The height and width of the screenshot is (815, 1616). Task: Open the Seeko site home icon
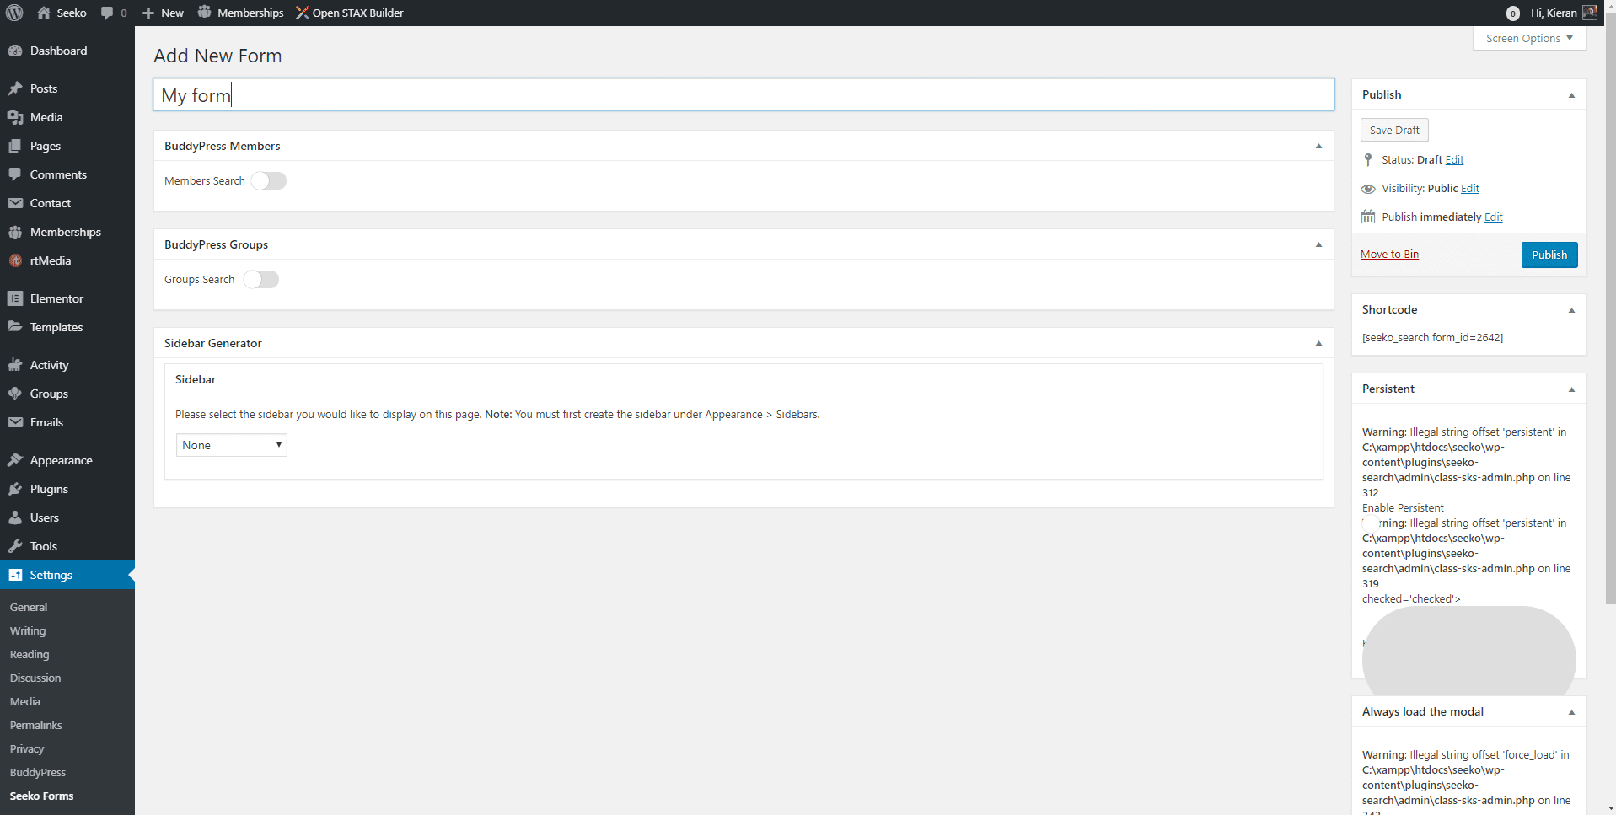[x=44, y=13]
